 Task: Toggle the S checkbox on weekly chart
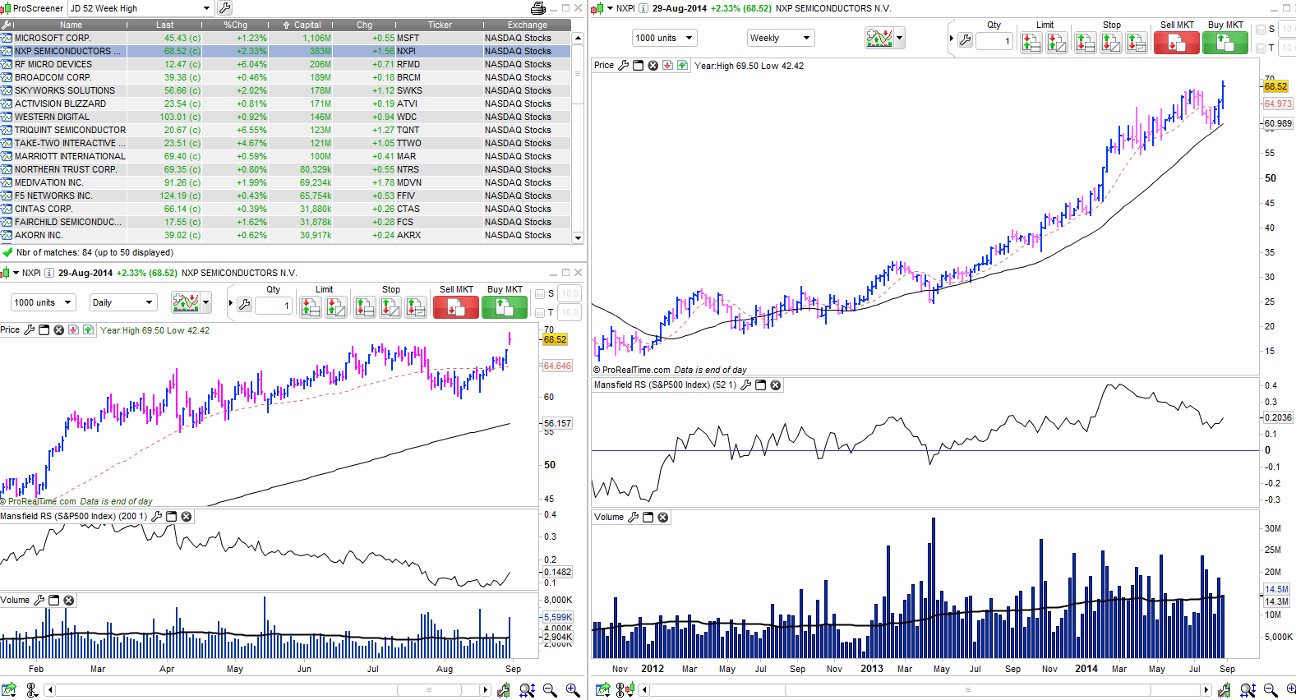tap(1261, 29)
